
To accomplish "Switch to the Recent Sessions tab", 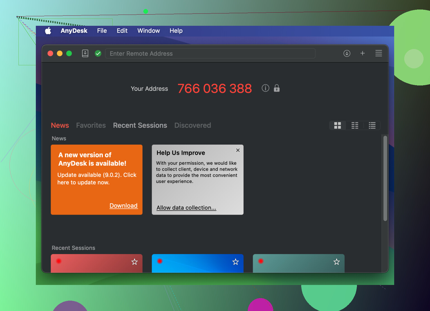I will tap(140, 125).
